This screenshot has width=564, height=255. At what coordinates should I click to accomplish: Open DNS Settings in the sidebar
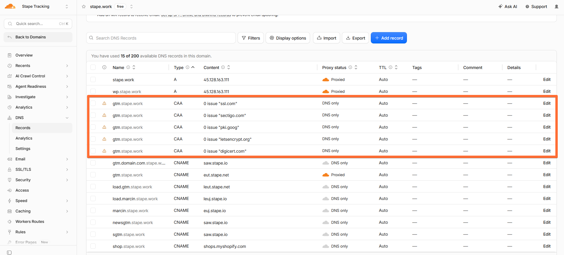pyautogui.click(x=42, y=149)
